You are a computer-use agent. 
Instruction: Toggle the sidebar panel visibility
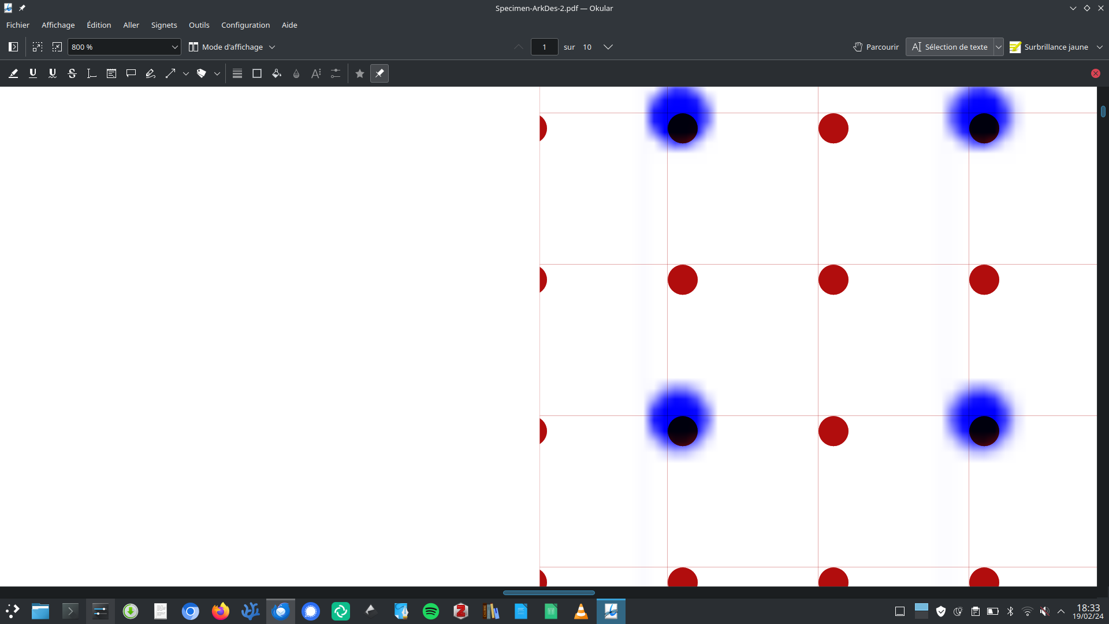click(x=13, y=47)
